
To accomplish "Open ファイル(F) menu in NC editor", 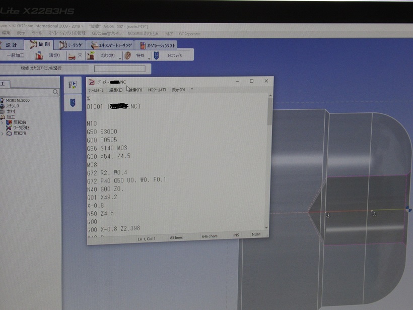I will pos(96,90).
